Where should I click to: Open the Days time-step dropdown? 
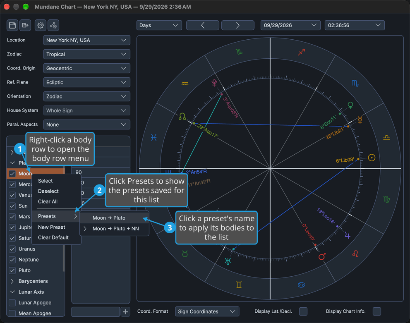159,25
